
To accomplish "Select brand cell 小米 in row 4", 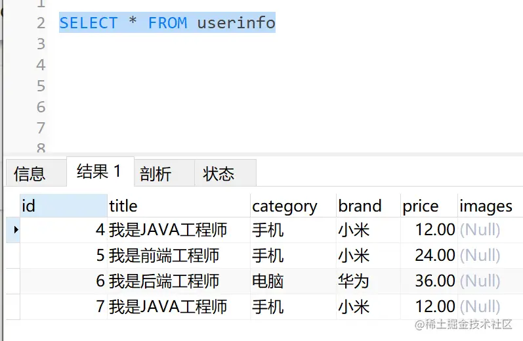I will 368,230.
